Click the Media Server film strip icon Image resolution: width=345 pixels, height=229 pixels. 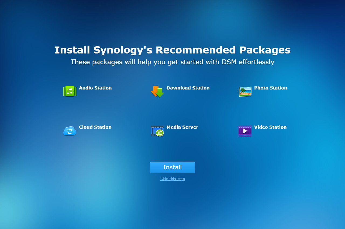click(157, 131)
